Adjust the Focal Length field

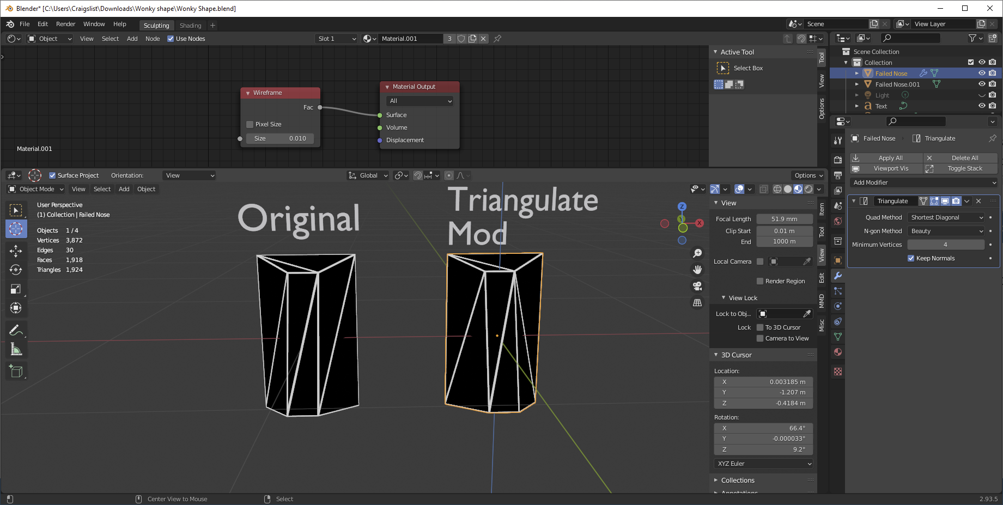pos(785,219)
